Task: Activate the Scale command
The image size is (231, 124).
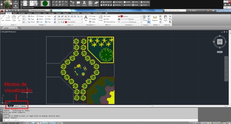Action: point(40,22)
